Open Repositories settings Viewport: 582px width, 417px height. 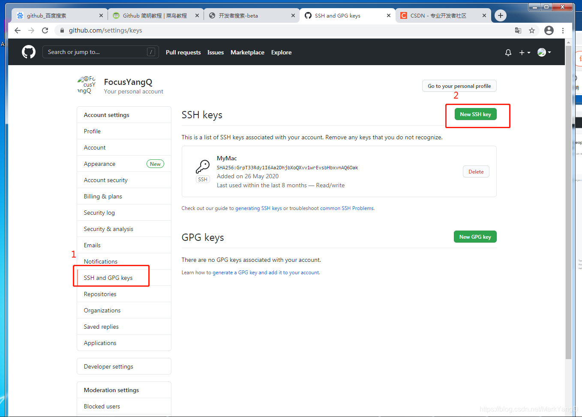pyautogui.click(x=124, y=294)
